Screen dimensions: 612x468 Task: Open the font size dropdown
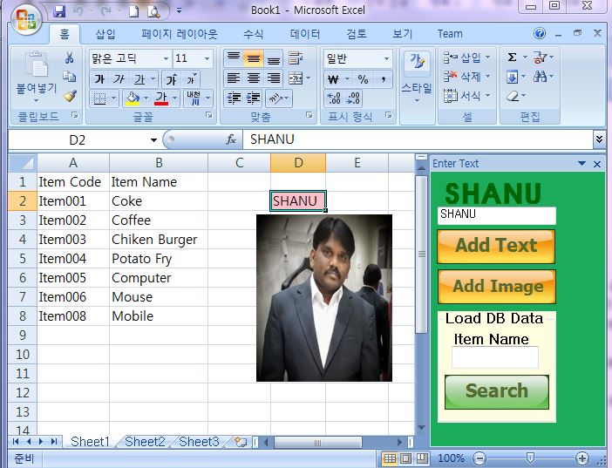(x=207, y=59)
